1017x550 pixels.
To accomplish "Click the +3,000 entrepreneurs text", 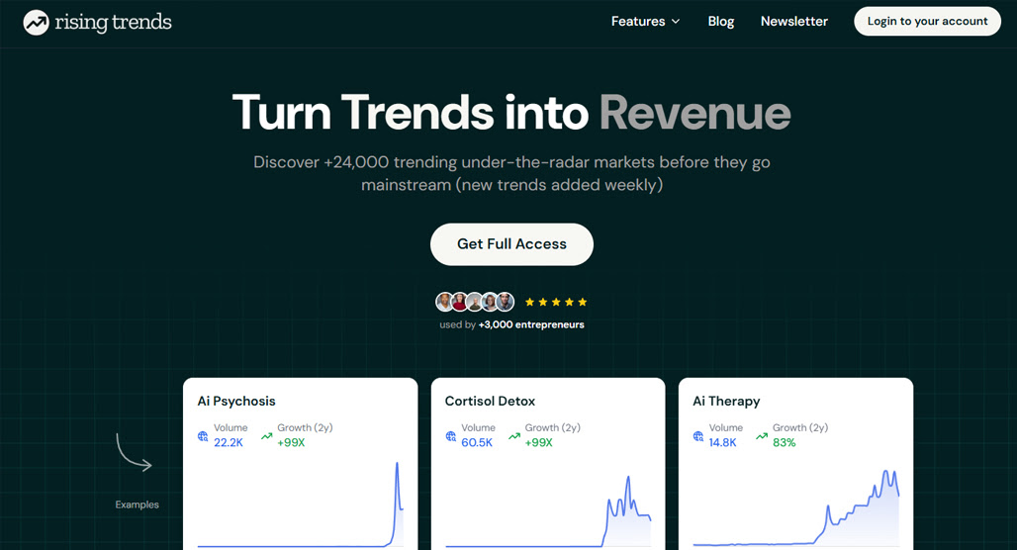I will pyautogui.click(x=531, y=324).
